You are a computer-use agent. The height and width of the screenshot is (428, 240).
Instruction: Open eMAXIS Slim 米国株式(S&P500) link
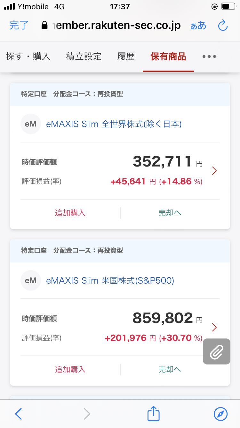tap(110, 281)
